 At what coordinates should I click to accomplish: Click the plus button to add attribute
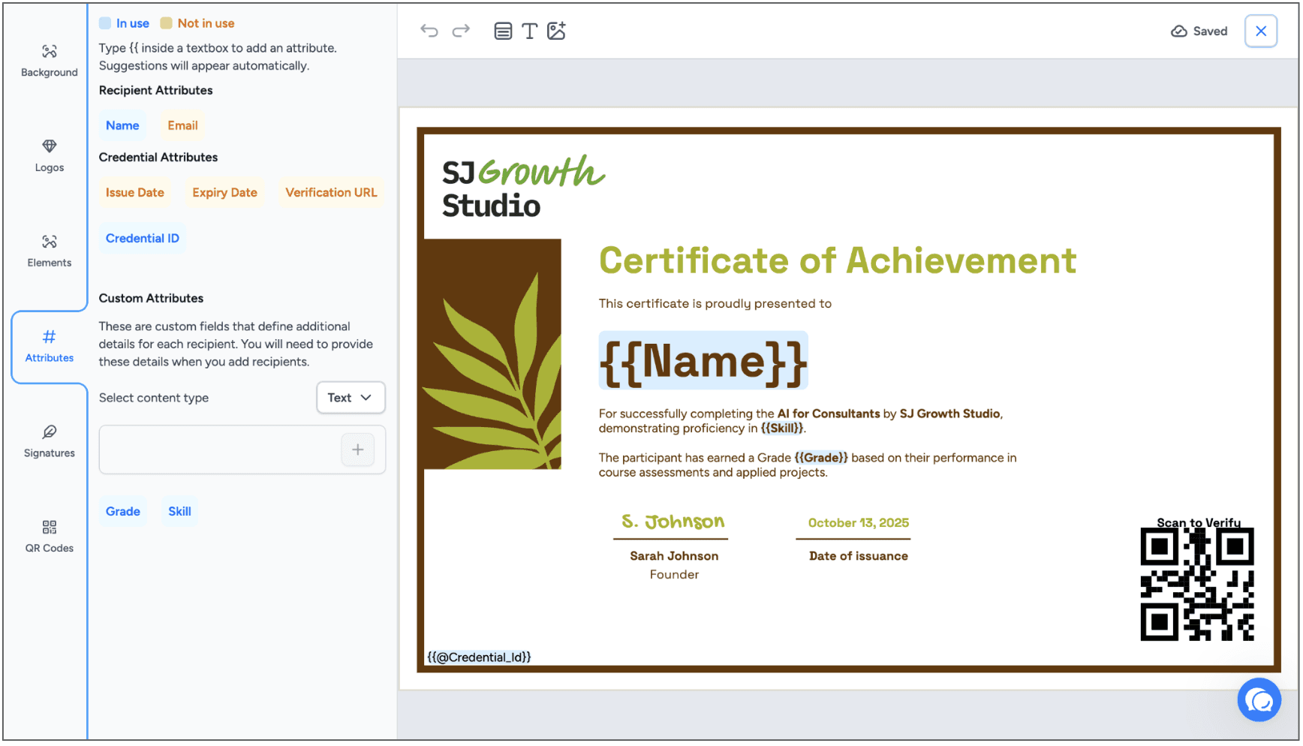click(x=358, y=450)
